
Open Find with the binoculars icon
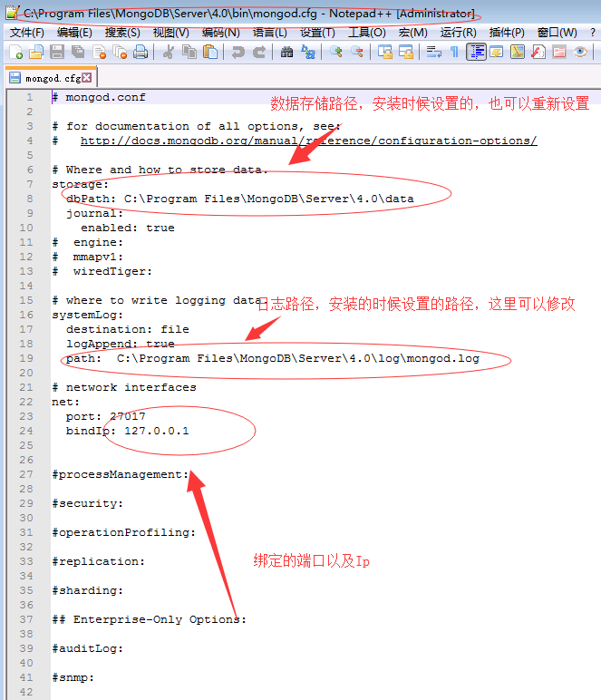pyautogui.click(x=286, y=53)
